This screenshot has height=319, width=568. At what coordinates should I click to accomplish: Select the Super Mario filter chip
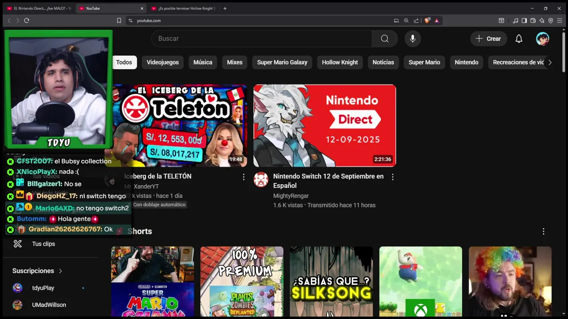tap(424, 62)
